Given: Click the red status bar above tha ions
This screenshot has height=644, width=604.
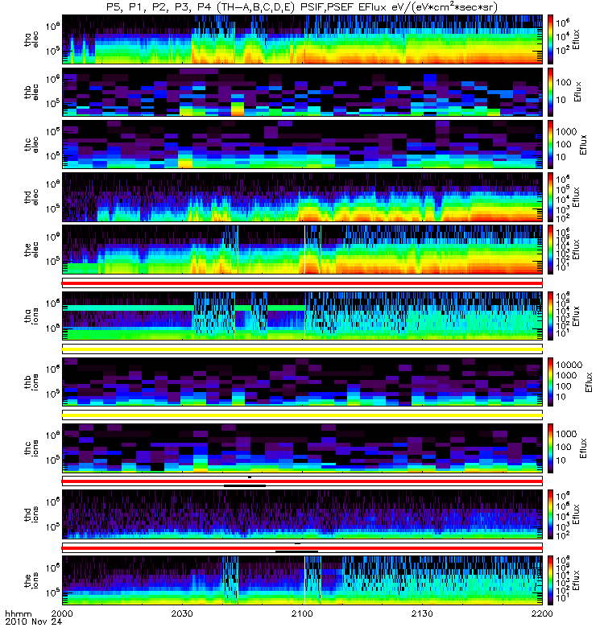Looking at the screenshot, I should pos(302,283).
